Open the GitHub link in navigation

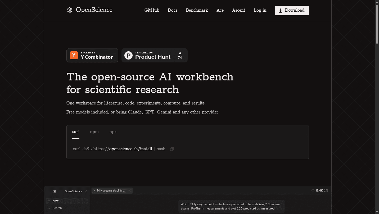point(152,10)
